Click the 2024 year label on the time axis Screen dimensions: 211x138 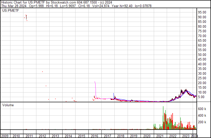[194, 136]
